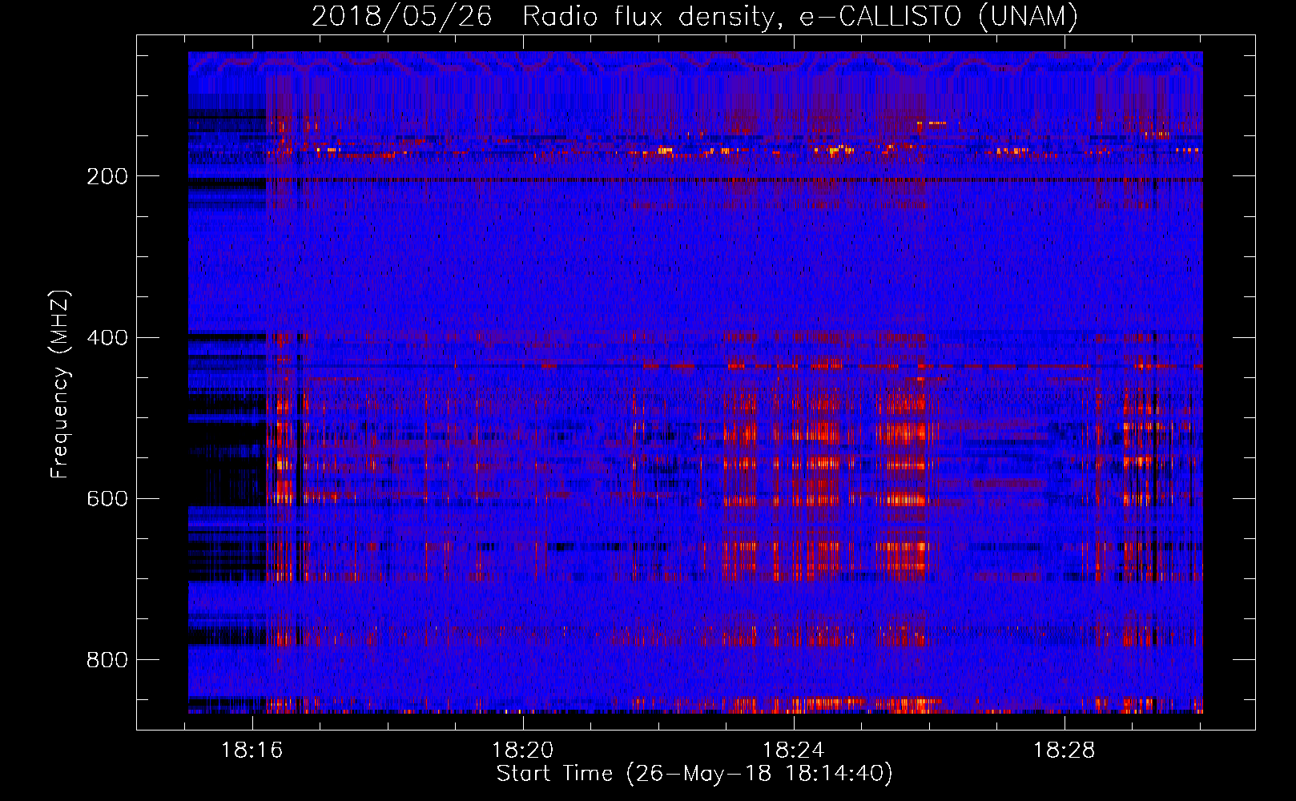Screen dimensions: 1296x801
Task: Click the 'Frequency (MHZ)' axis label
Action: [x=60, y=384]
